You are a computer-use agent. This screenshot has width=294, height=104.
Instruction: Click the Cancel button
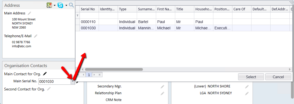tap(278, 77)
